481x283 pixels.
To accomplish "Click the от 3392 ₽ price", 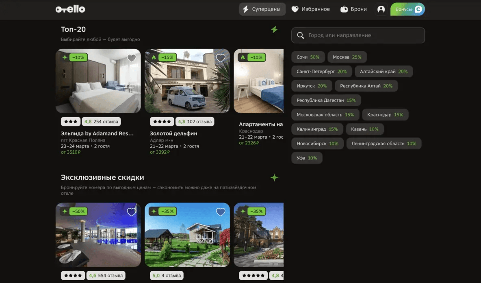I will (160, 152).
